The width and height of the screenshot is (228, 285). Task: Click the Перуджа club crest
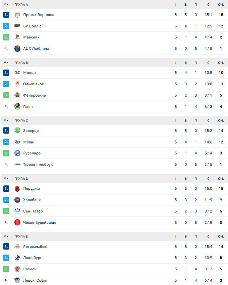[17, 189]
